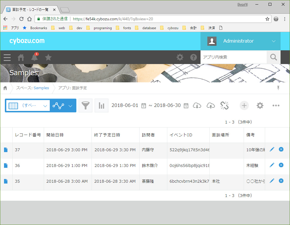This screenshot has height=225, width=290.
Task: Expand the process graph dropdown arrow
Action: pos(70,106)
